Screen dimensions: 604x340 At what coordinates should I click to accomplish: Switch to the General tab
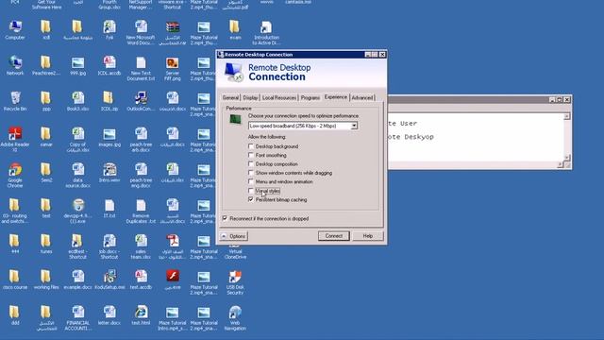tap(230, 98)
